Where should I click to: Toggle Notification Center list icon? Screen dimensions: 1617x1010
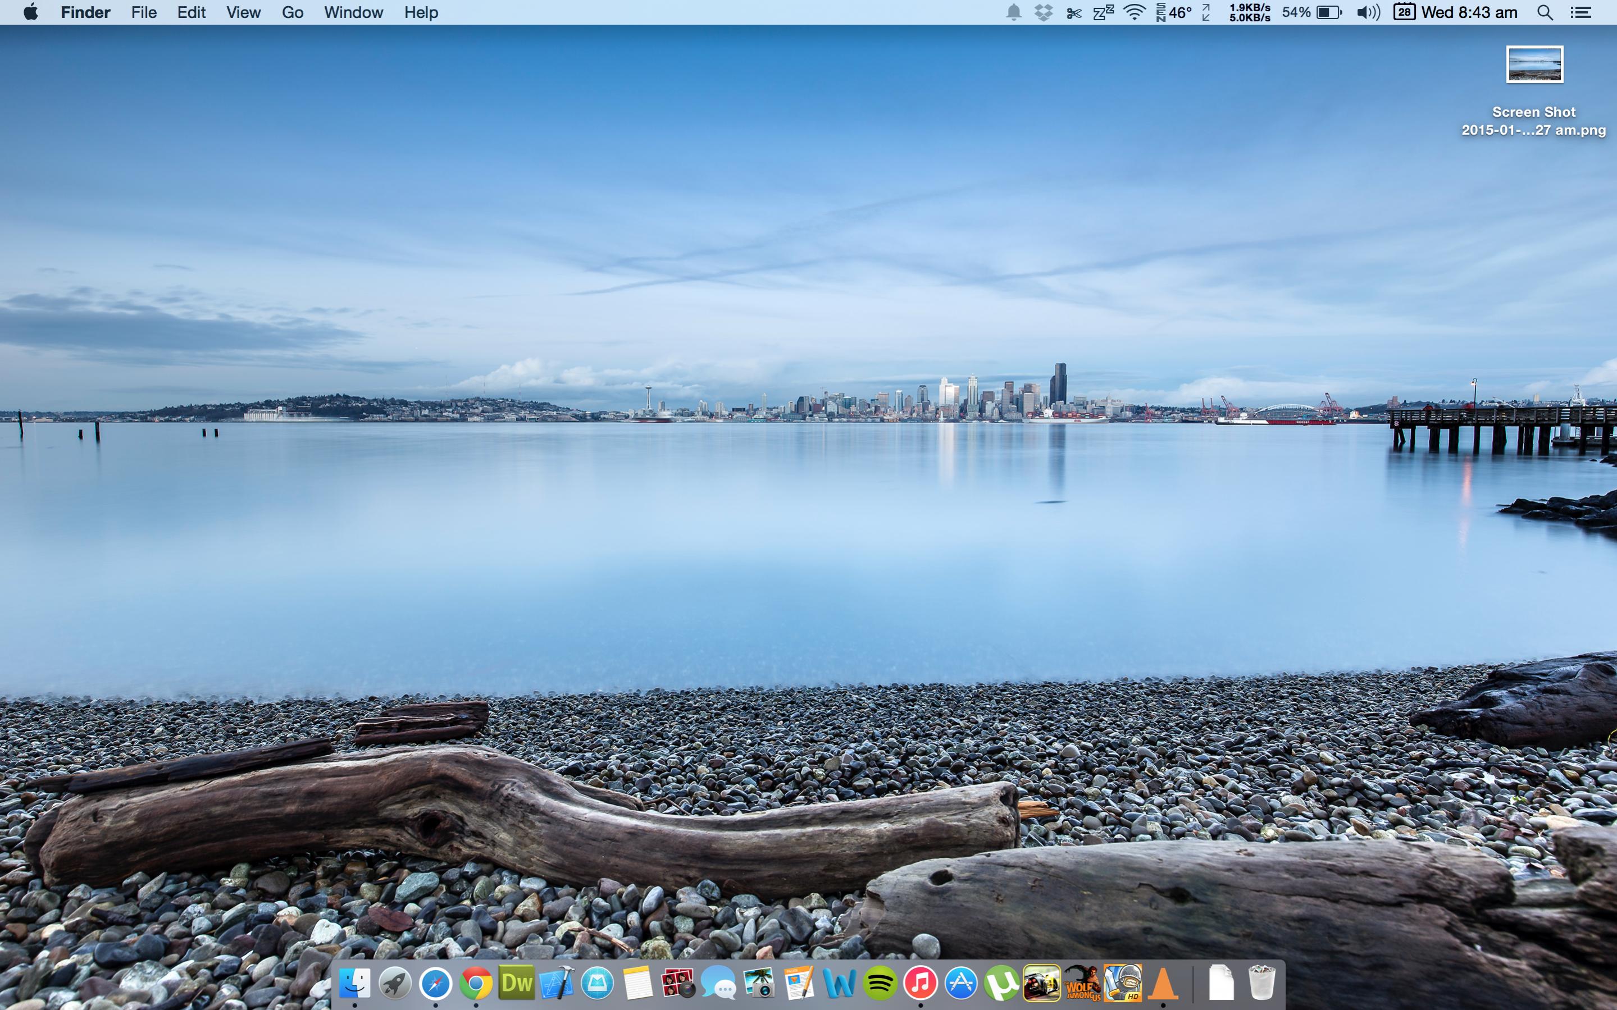[x=1580, y=12]
